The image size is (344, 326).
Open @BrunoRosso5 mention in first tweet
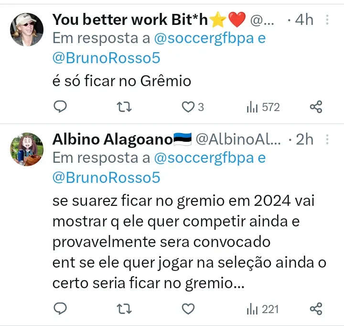point(106,57)
